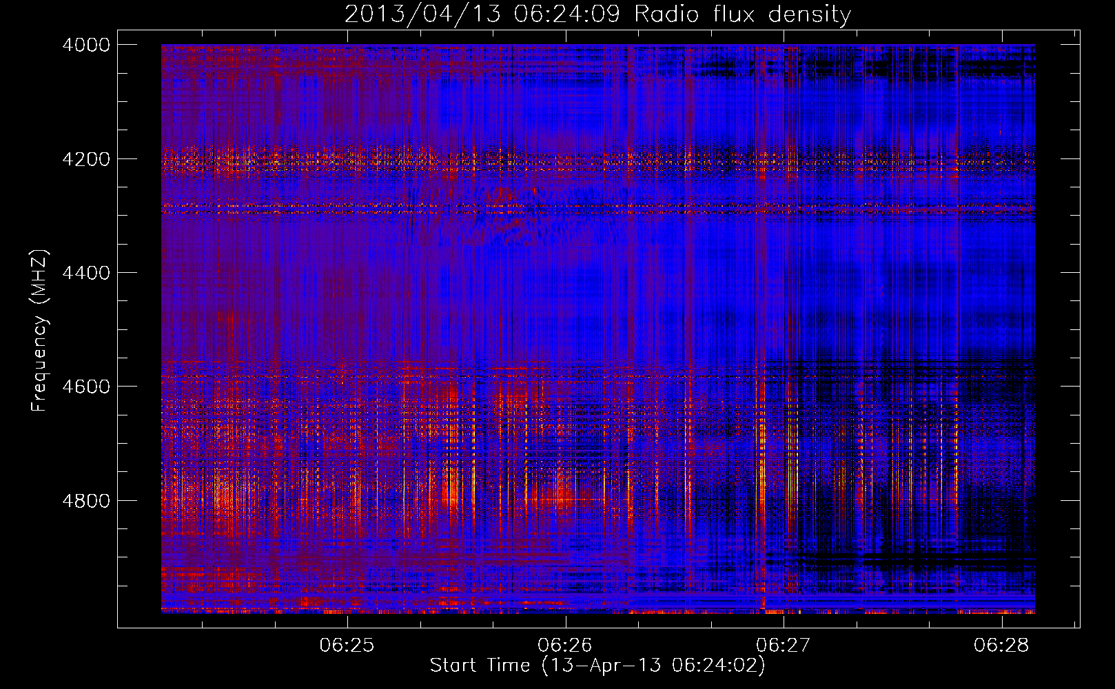
Task: Click the "Frequency (MHZ)" axis label
Action: point(39,331)
